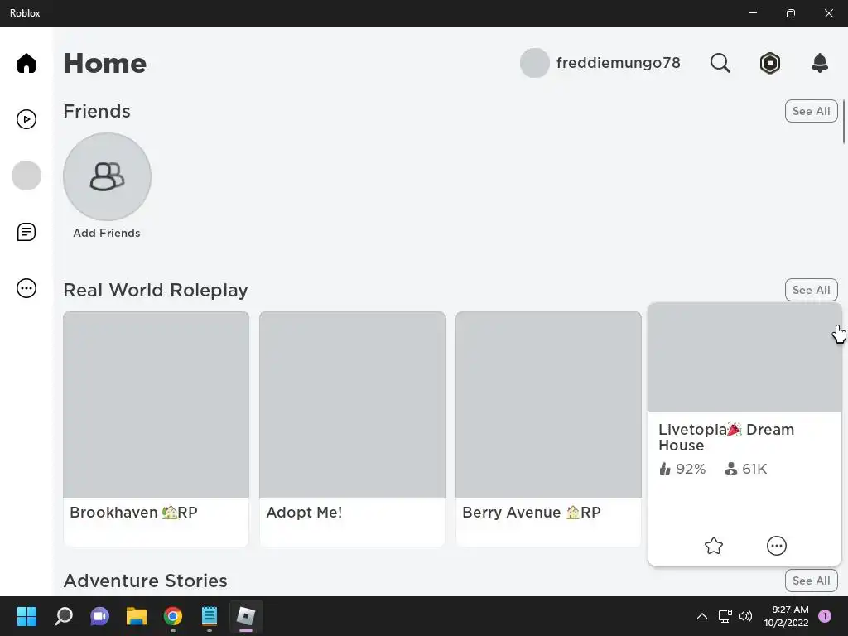Viewport: 848px width, 636px height.
Task: Open the Robux currency icon
Action: [769, 63]
